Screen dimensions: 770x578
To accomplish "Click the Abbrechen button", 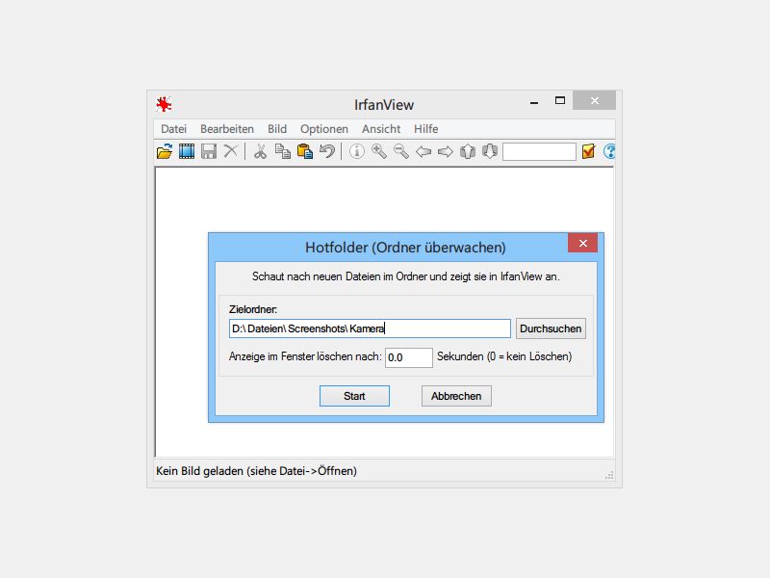I will point(456,396).
